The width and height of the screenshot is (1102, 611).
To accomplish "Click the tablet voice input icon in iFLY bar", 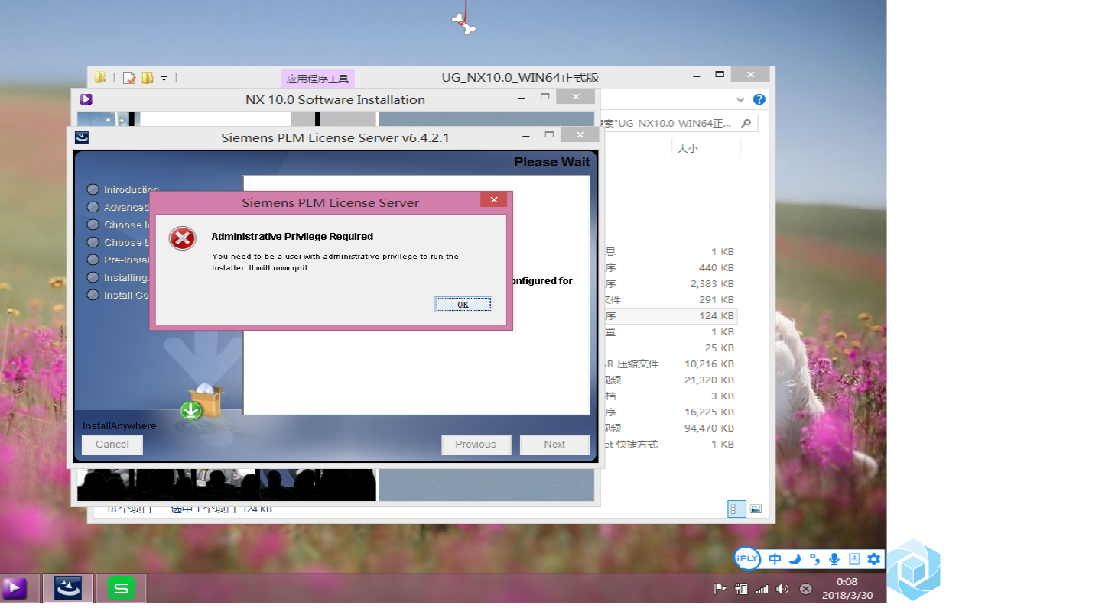I will tap(854, 559).
